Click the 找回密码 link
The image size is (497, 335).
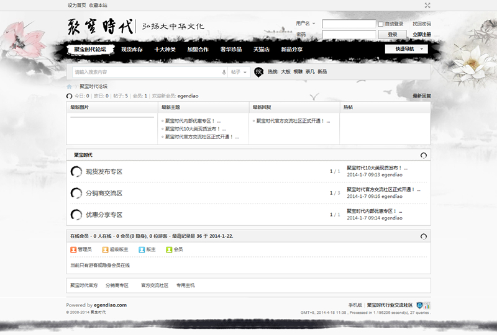[421, 24]
